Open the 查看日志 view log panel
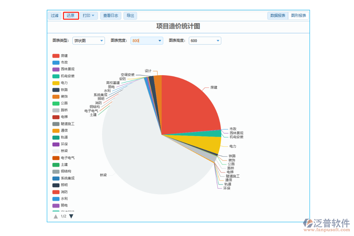Viewport: 354px width, 236px height. [x=111, y=16]
